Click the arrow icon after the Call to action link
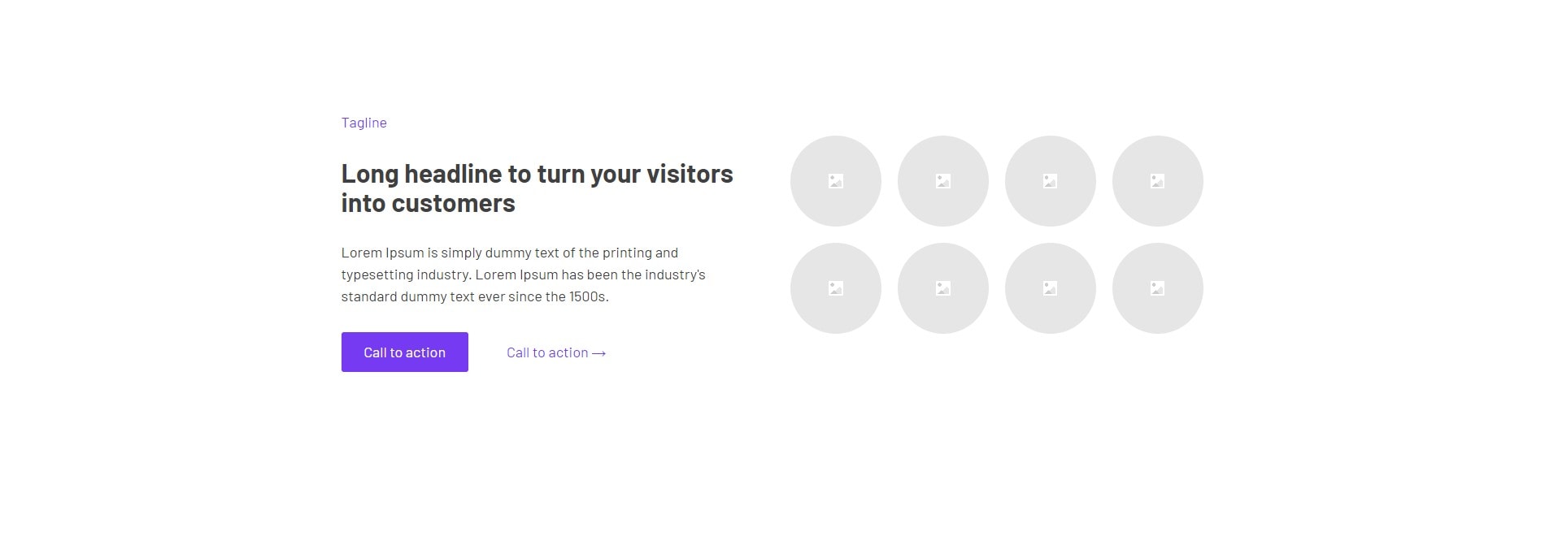This screenshot has height=536, width=1545. pos(599,353)
